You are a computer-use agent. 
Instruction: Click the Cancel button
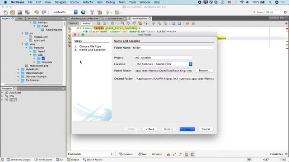[x=206, y=129]
